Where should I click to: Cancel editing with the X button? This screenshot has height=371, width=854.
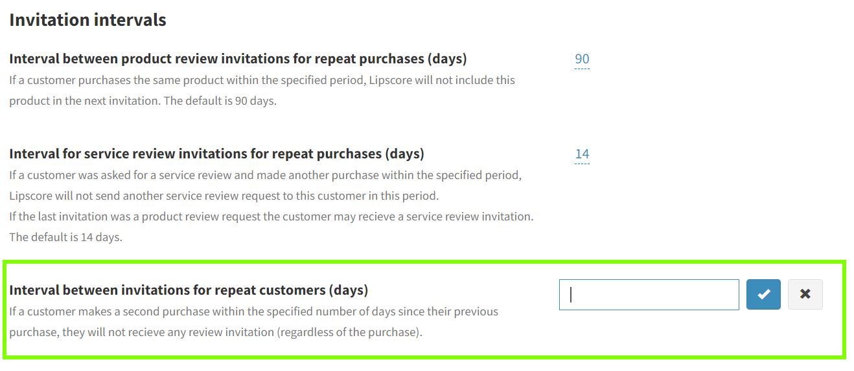click(805, 295)
